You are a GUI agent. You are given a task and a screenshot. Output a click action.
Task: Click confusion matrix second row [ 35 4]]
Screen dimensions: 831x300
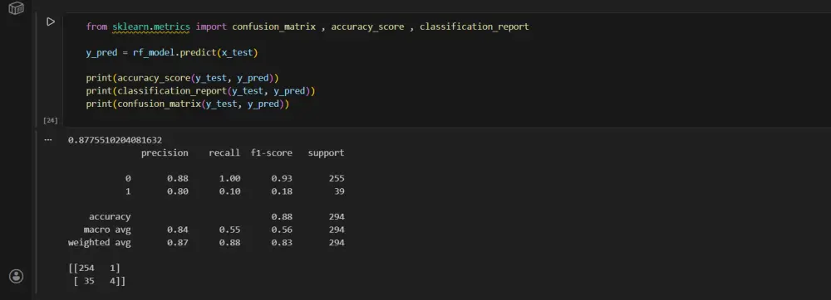tap(99, 281)
